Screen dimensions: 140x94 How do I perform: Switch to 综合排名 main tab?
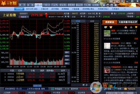[x=63, y=5]
